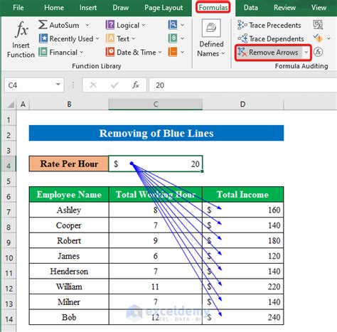
Task: Select total income cell 220
Action: [x=243, y=287]
